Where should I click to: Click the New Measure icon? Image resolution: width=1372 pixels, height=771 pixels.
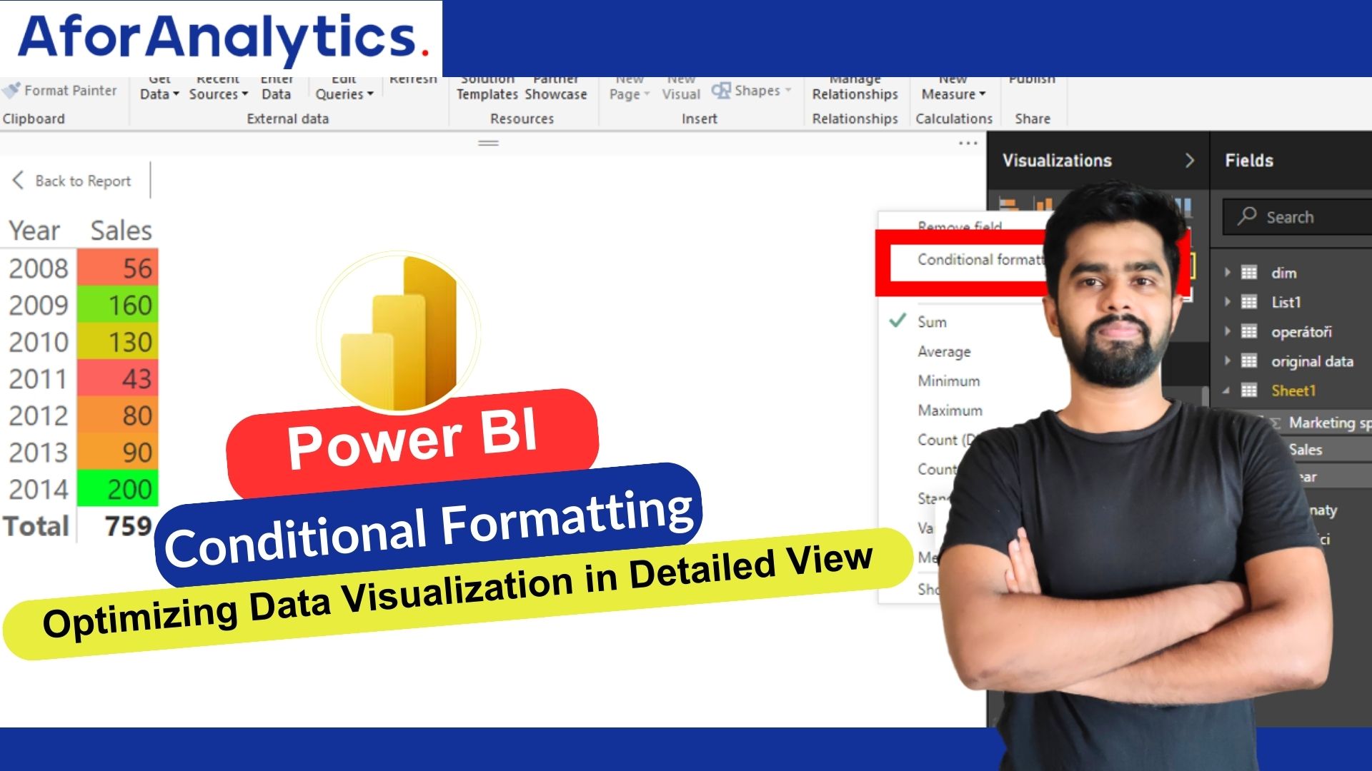pos(951,89)
